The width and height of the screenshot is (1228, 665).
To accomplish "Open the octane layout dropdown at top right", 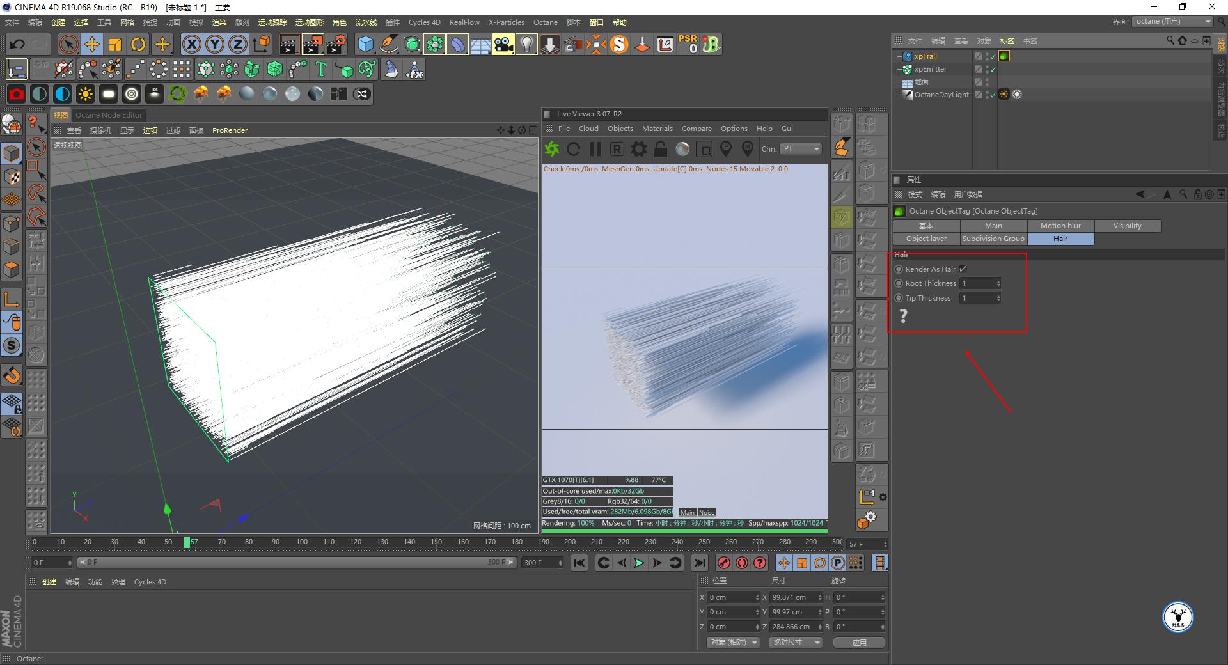I will click(1171, 20).
